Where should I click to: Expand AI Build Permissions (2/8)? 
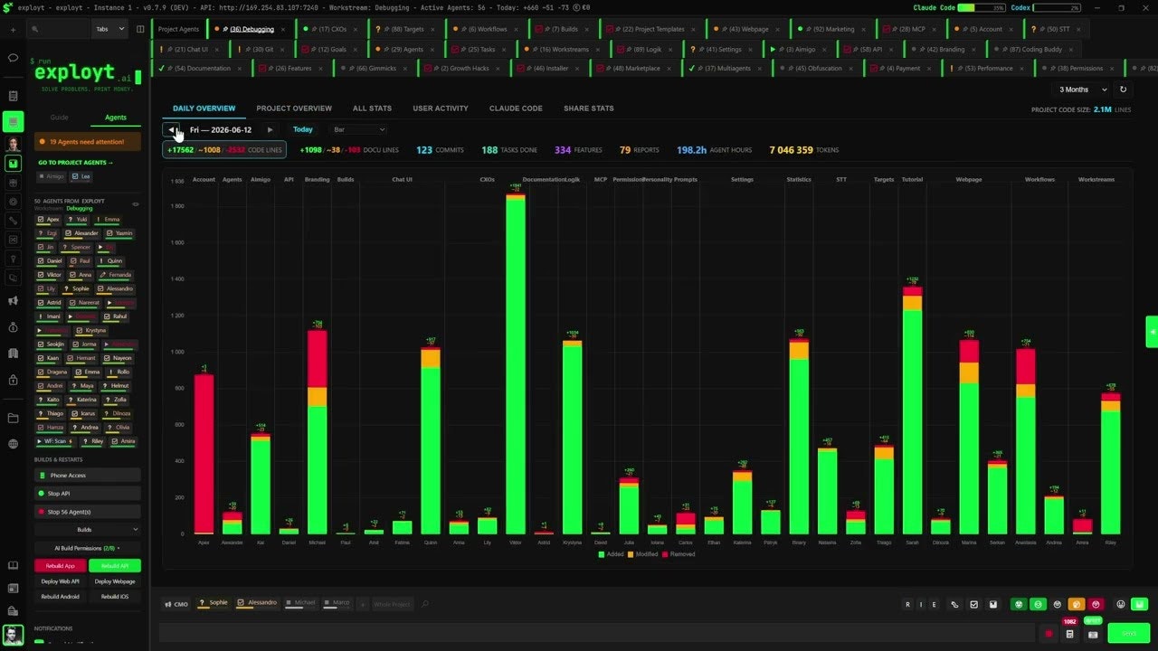tap(88, 548)
